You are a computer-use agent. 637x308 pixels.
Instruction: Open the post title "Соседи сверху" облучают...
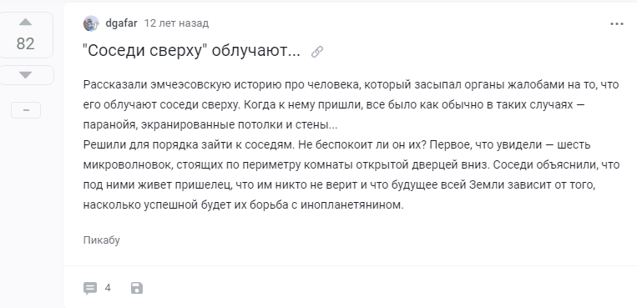pos(192,51)
